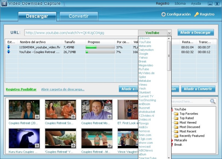This screenshot has height=159, width=222.
Task: Click the Registro key icon
Action: (196, 14)
